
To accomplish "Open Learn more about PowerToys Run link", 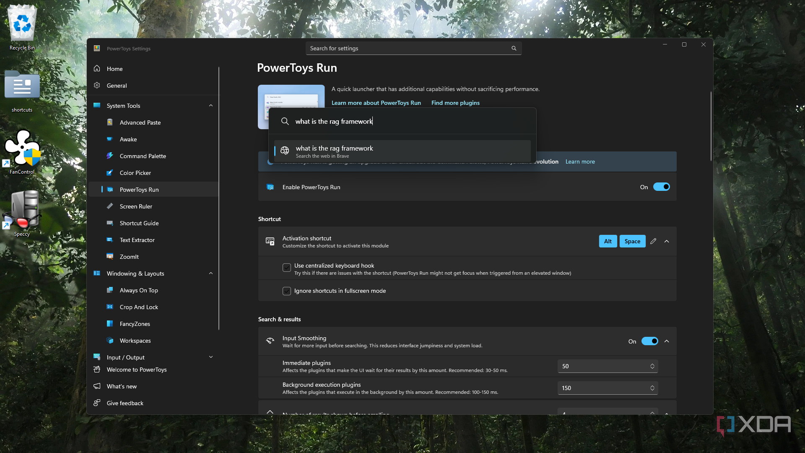I will click(376, 103).
